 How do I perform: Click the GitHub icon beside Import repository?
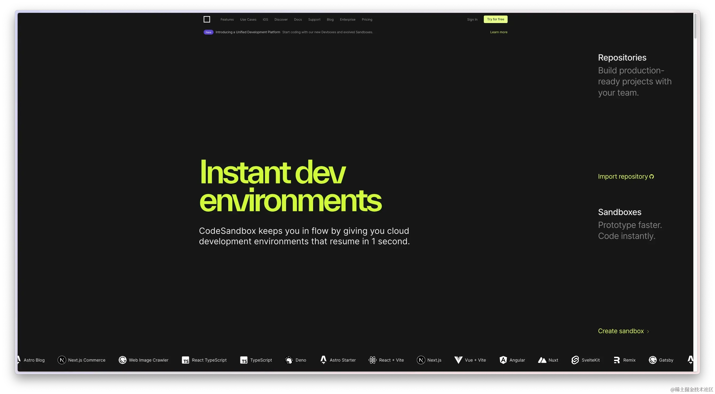(x=652, y=177)
